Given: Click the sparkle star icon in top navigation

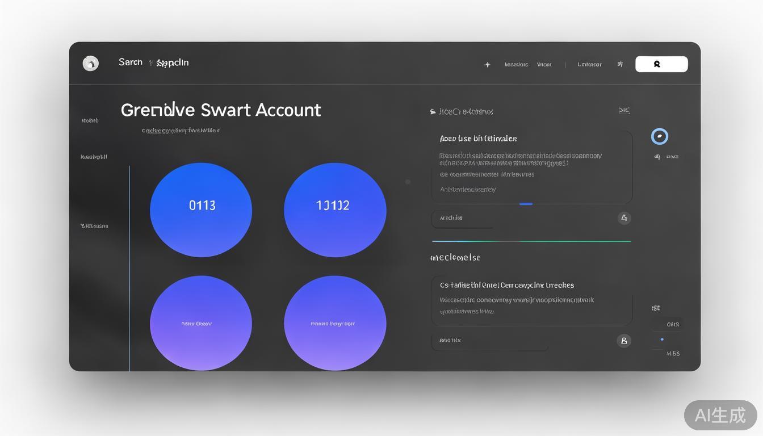Looking at the screenshot, I should (487, 65).
